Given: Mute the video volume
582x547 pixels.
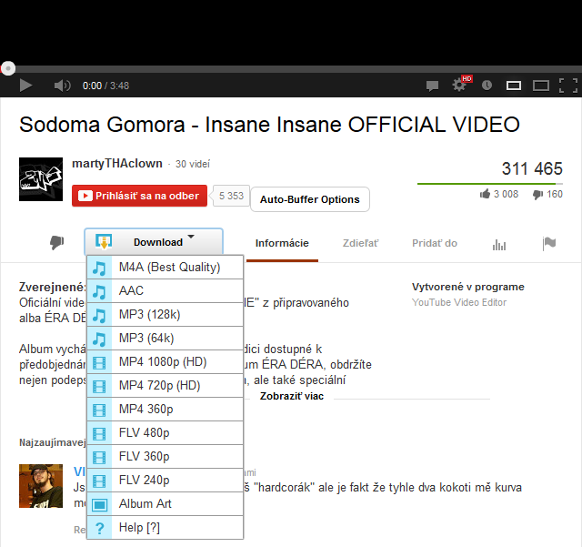Looking at the screenshot, I should tap(62, 86).
